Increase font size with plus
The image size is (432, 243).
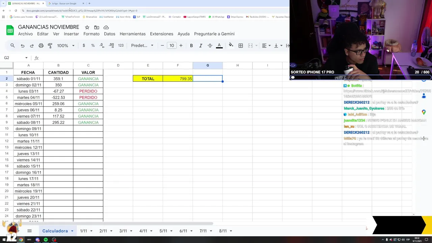pos(181,46)
